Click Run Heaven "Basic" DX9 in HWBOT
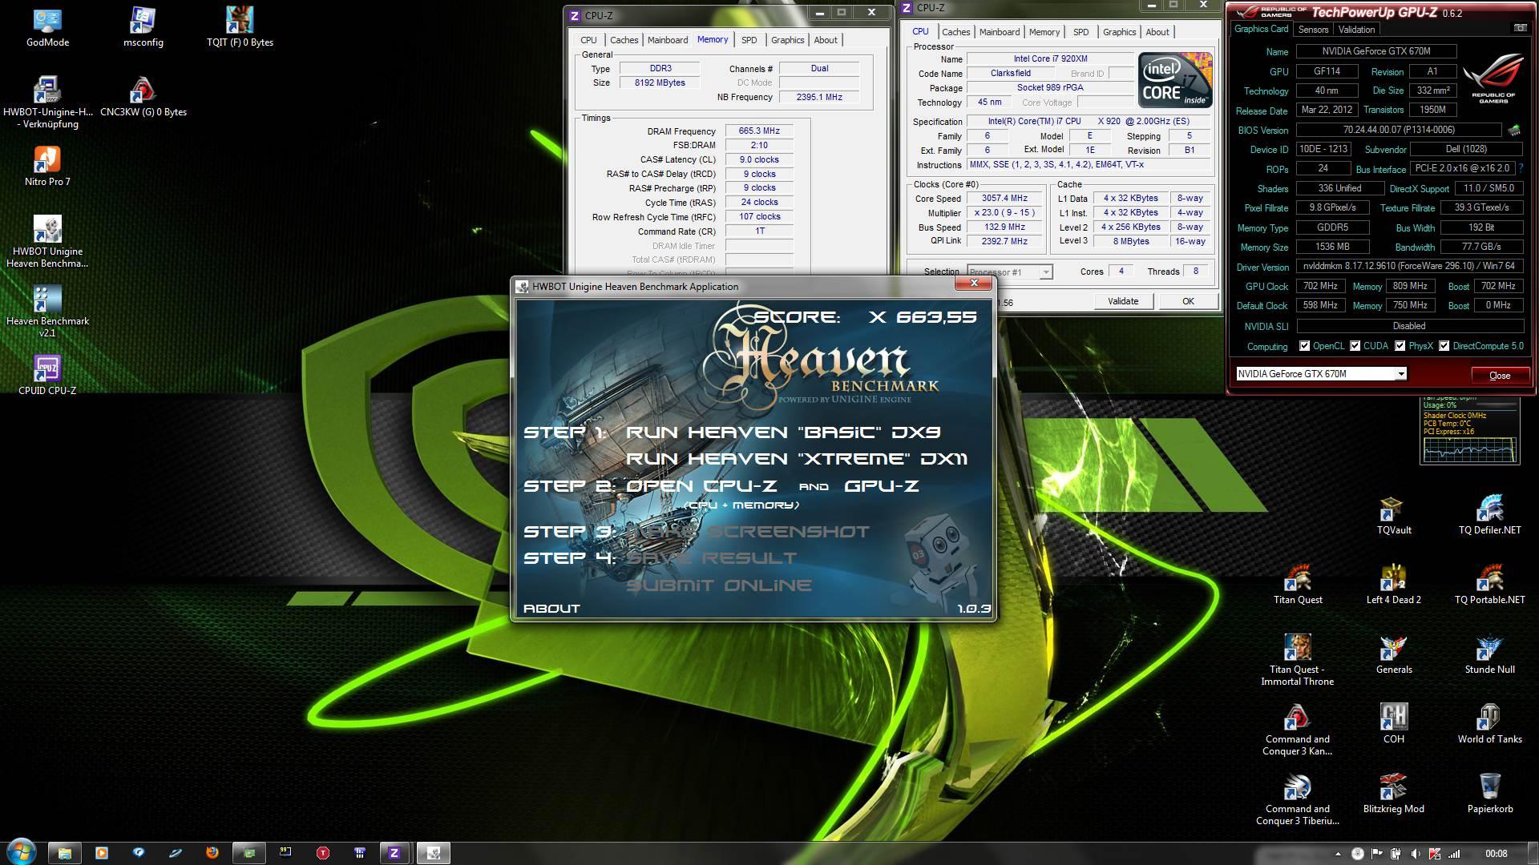This screenshot has height=865, width=1539. [783, 432]
